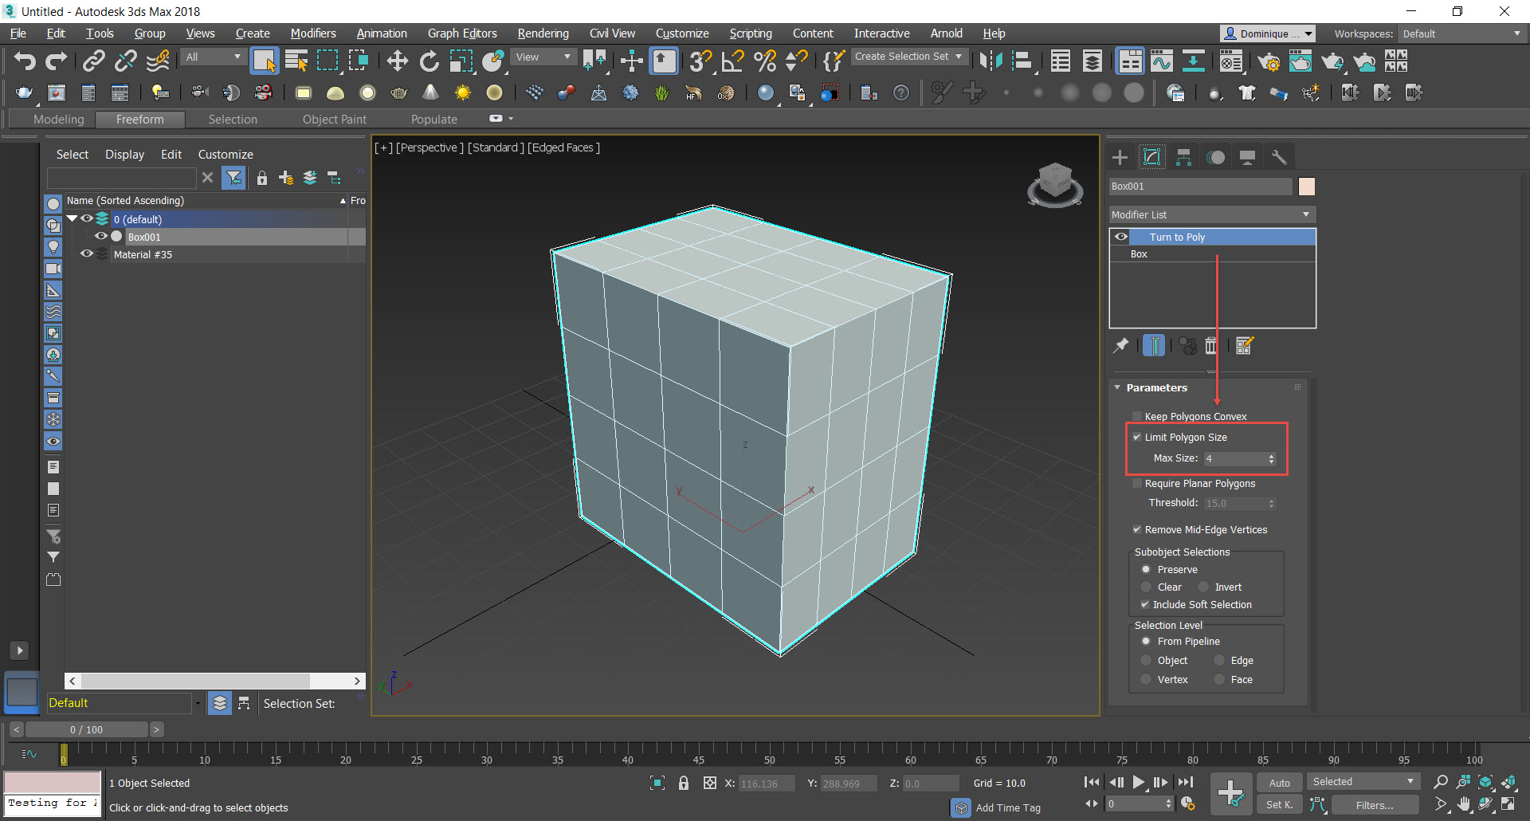Open Select by Name dialog

296,61
